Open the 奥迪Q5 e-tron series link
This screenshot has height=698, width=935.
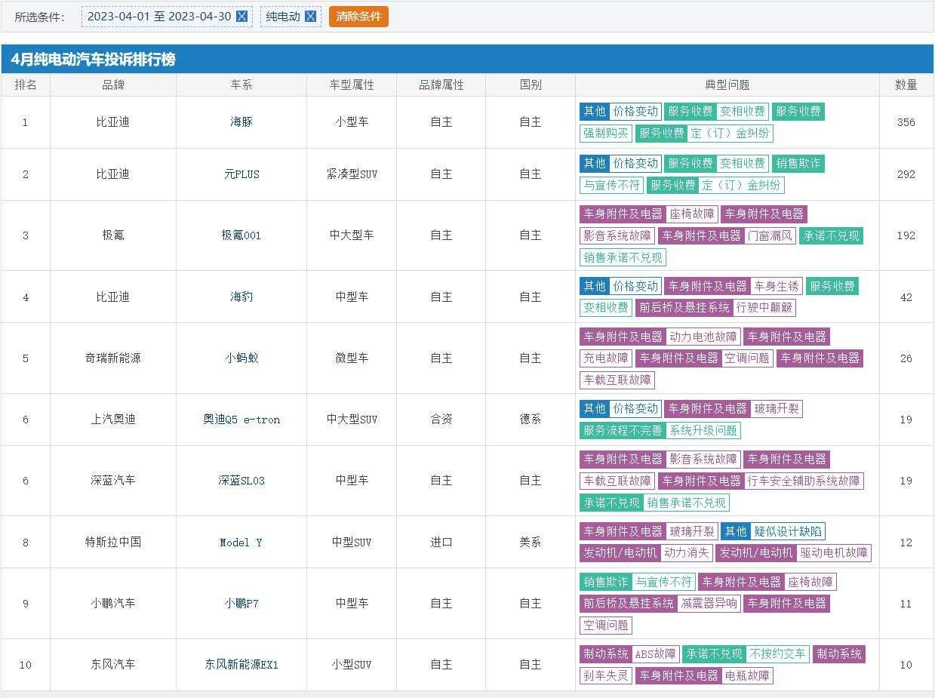(x=241, y=420)
